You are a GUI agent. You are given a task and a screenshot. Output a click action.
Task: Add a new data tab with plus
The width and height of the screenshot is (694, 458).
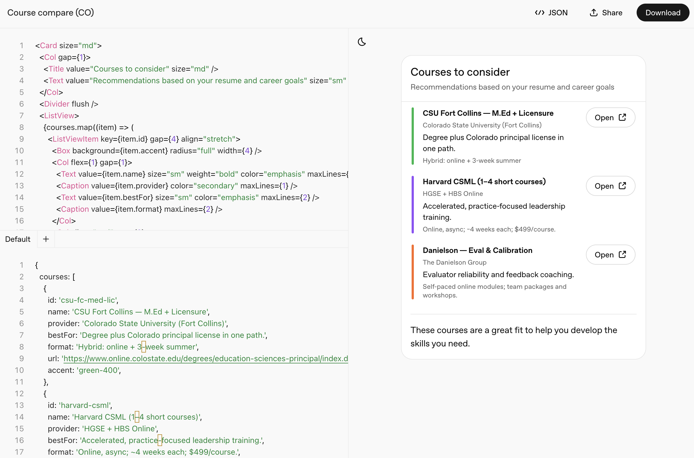[x=46, y=239]
